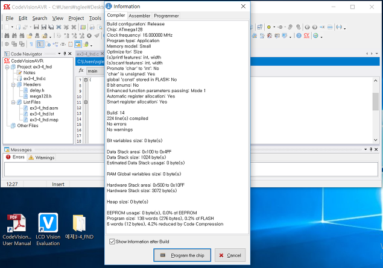Click the Find in Files folder-binoculars icon
383x268 pixels.
pos(30,36)
